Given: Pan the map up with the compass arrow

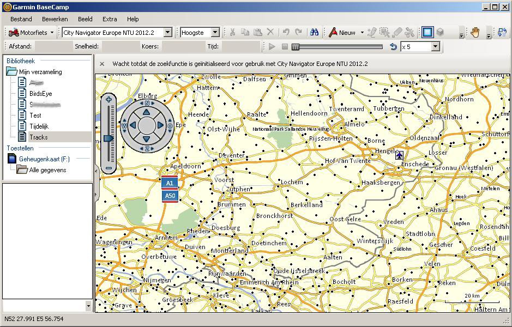Looking at the screenshot, I should [146, 112].
